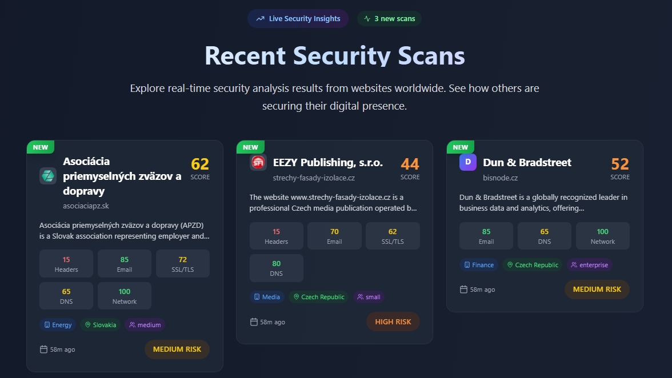
Task: Click the Finance industry tag
Action: click(479, 265)
